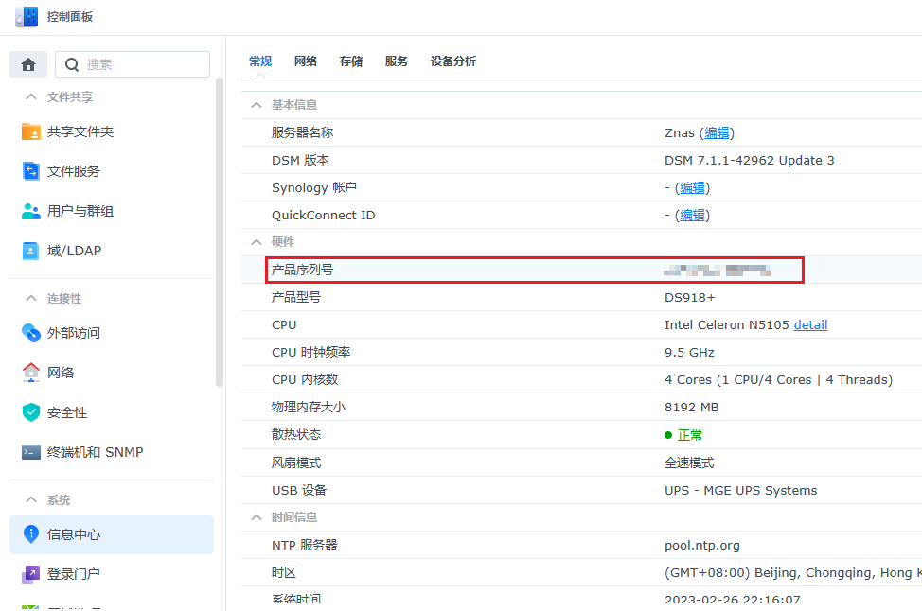Screen dimensions: 922x611
Task: Open the User & Group icon (用户与群组)
Action: pos(30,211)
